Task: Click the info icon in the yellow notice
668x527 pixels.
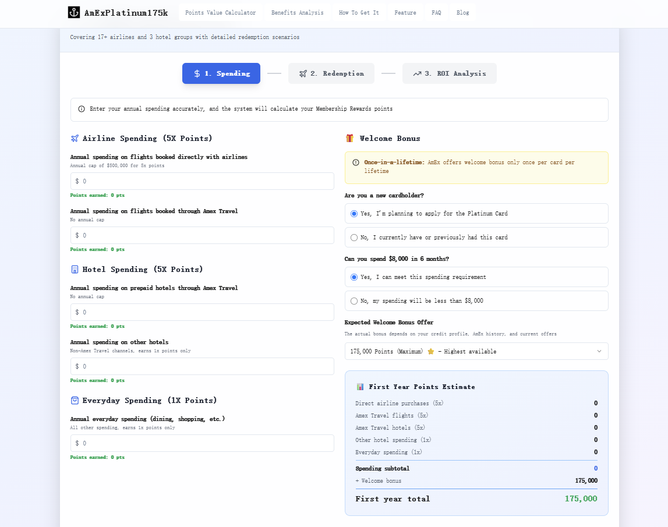Action: pyautogui.click(x=355, y=162)
